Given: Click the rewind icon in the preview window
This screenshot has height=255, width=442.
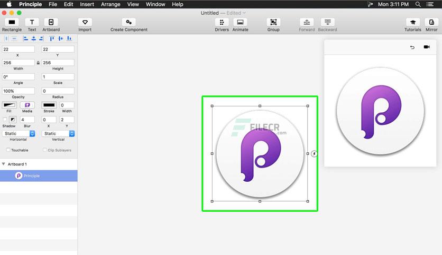Looking at the screenshot, I should pyautogui.click(x=412, y=47).
